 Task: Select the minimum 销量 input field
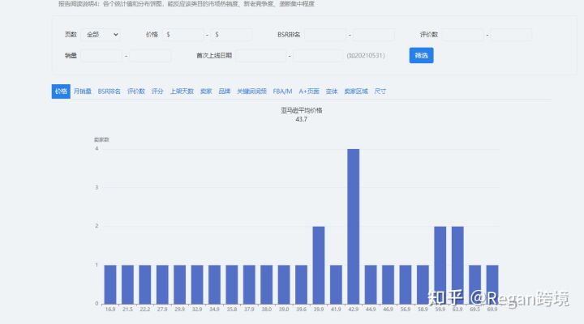click(101, 55)
